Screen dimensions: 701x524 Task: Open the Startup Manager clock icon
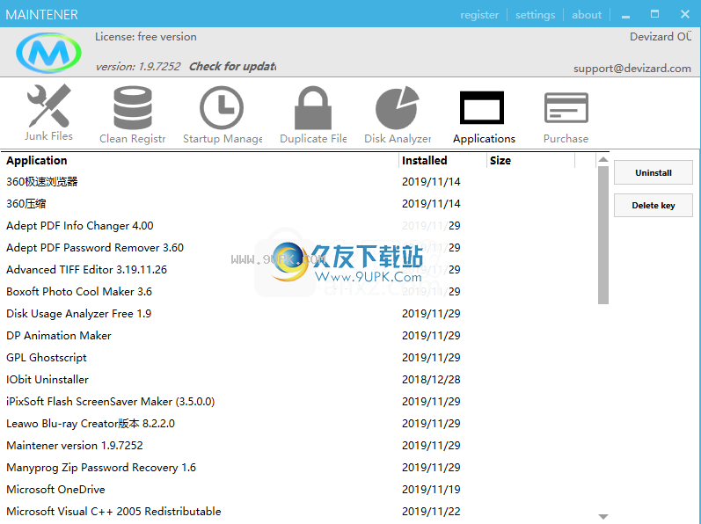(x=222, y=107)
